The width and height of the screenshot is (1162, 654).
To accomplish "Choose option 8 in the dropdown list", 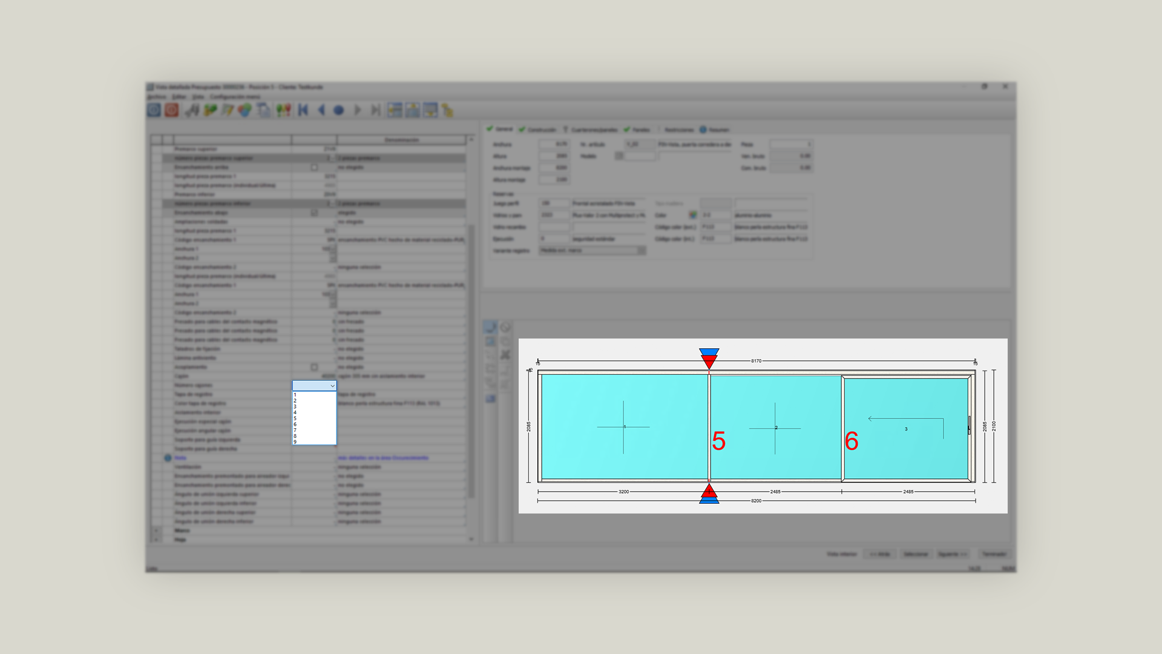I will click(314, 436).
